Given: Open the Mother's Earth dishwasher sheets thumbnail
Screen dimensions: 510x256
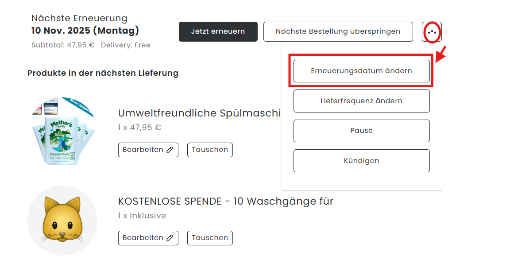Looking at the screenshot, I should tap(62, 132).
